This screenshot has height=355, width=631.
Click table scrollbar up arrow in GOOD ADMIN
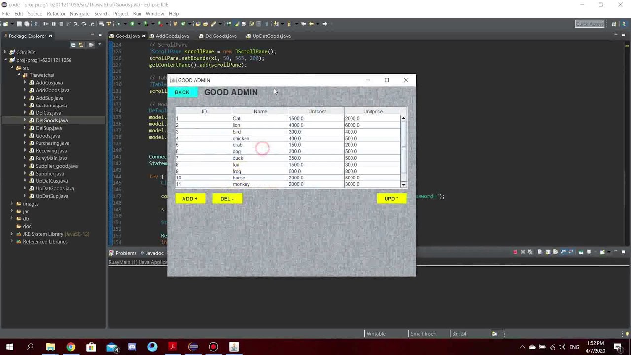click(x=403, y=118)
